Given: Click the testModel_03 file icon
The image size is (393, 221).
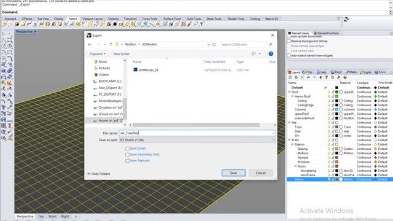Looking at the screenshot, I should [x=135, y=70].
